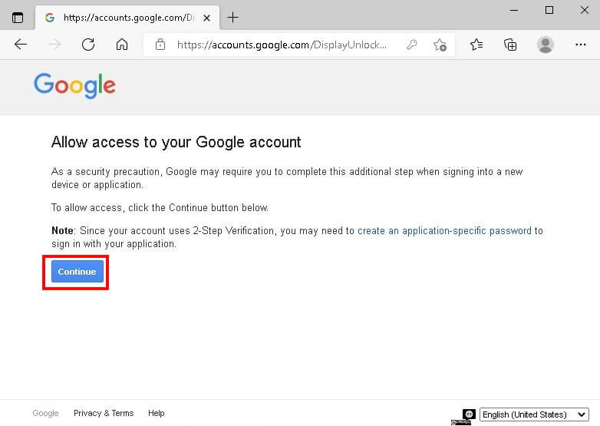Go to the browser home page
600x426 pixels.
coord(122,45)
